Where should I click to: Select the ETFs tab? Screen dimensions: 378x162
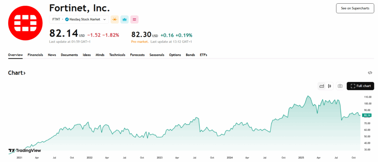(203, 55)
